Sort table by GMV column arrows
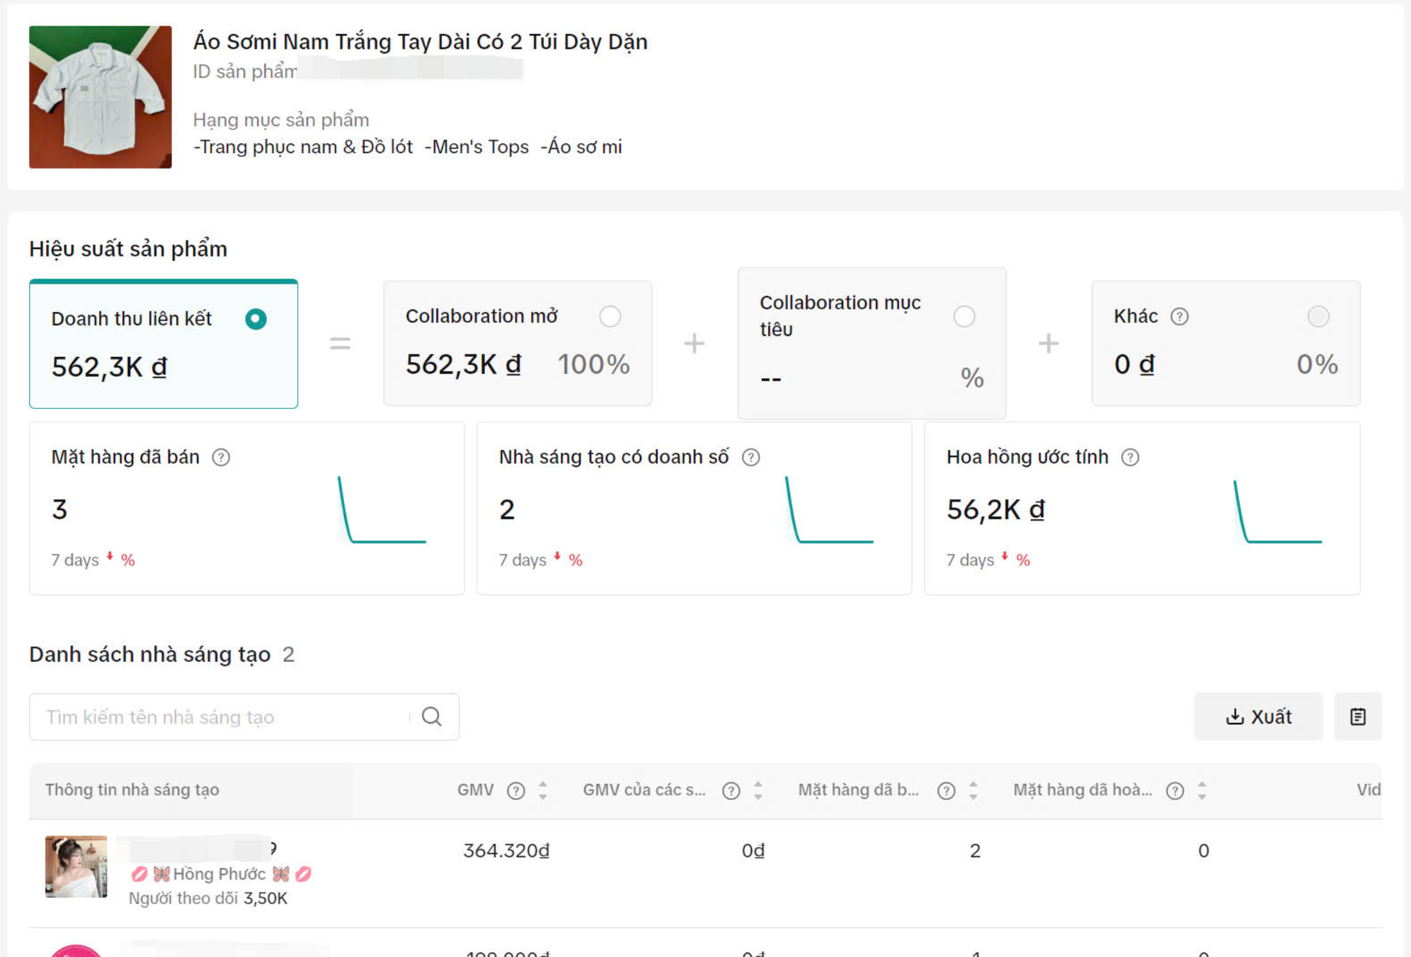The image size is (1411, 957). [x=543, y=790]
